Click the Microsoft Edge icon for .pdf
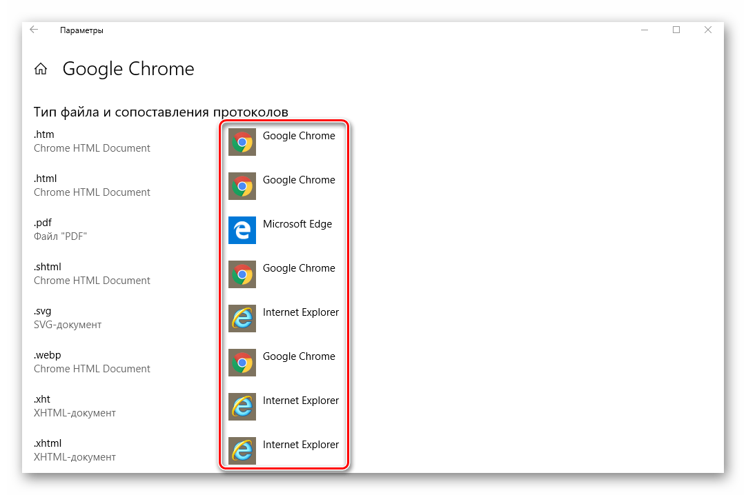 242,230
